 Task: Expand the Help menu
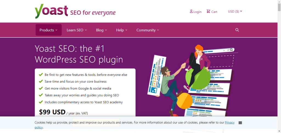122,30
